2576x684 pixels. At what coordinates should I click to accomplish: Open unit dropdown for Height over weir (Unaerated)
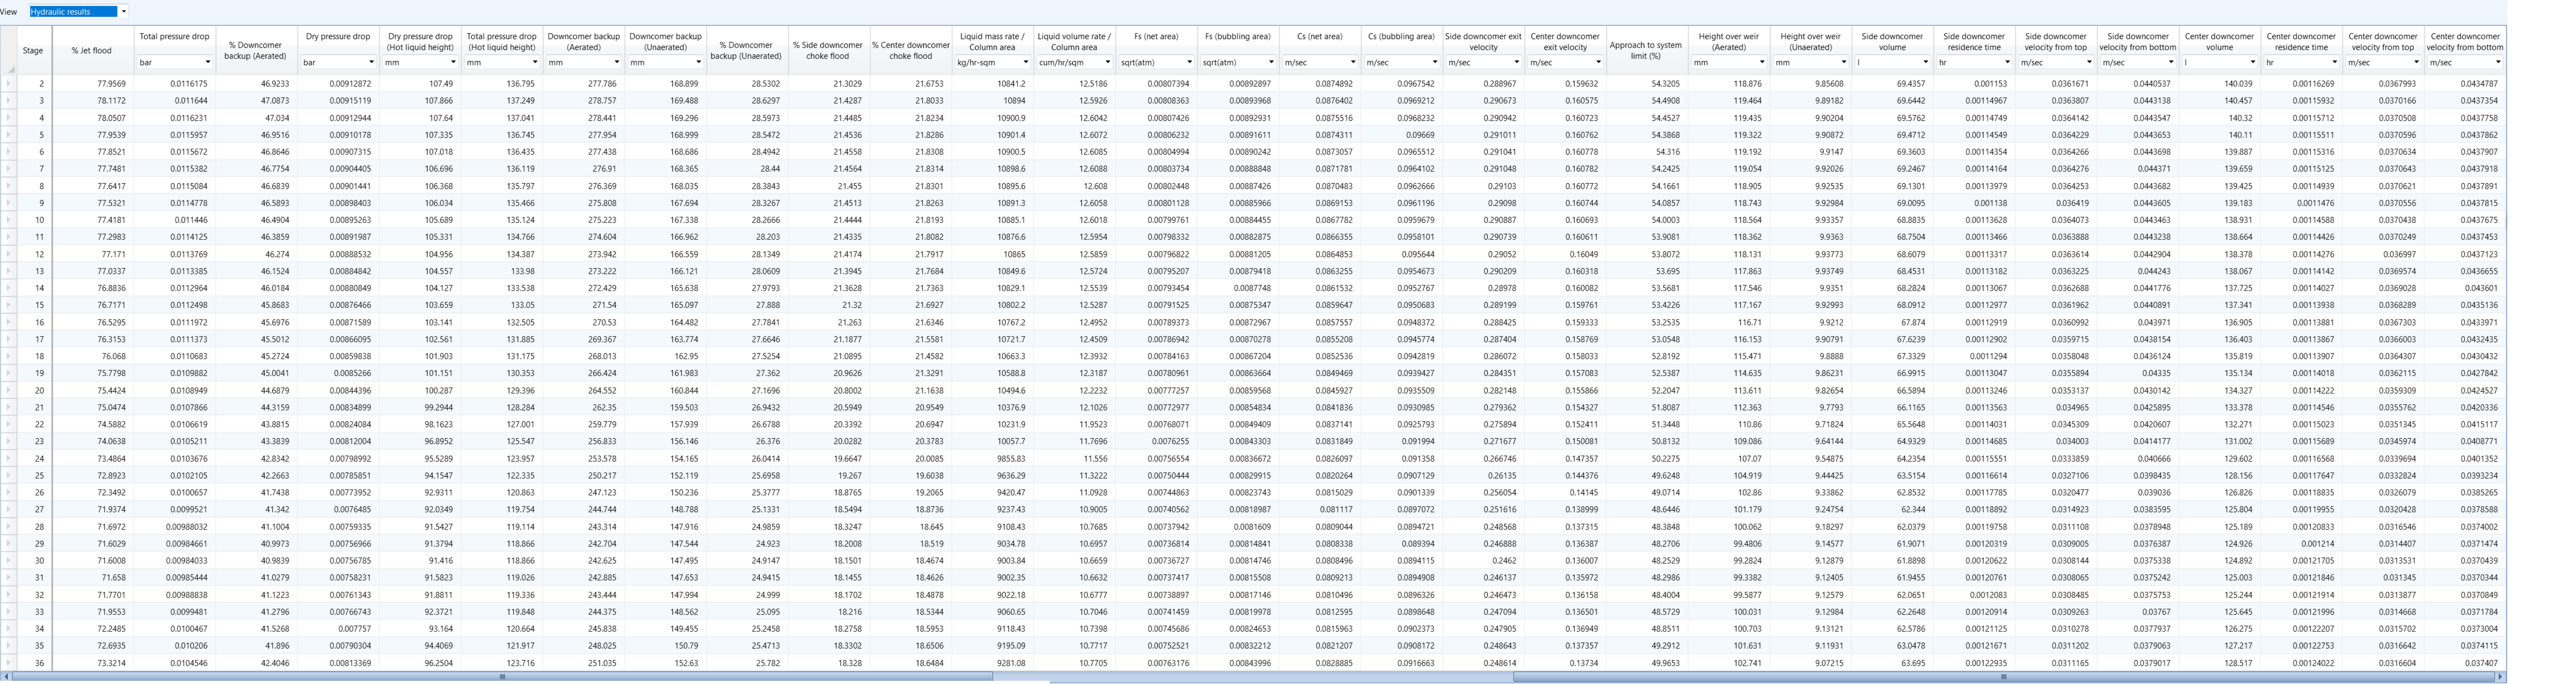[1811, 62]
